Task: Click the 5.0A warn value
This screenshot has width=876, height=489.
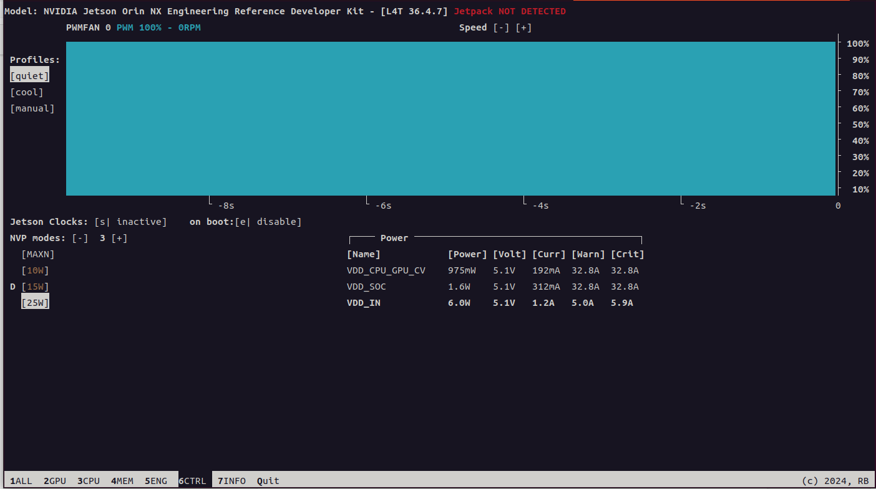Action: pyautogui.click(x=583, y=303)
